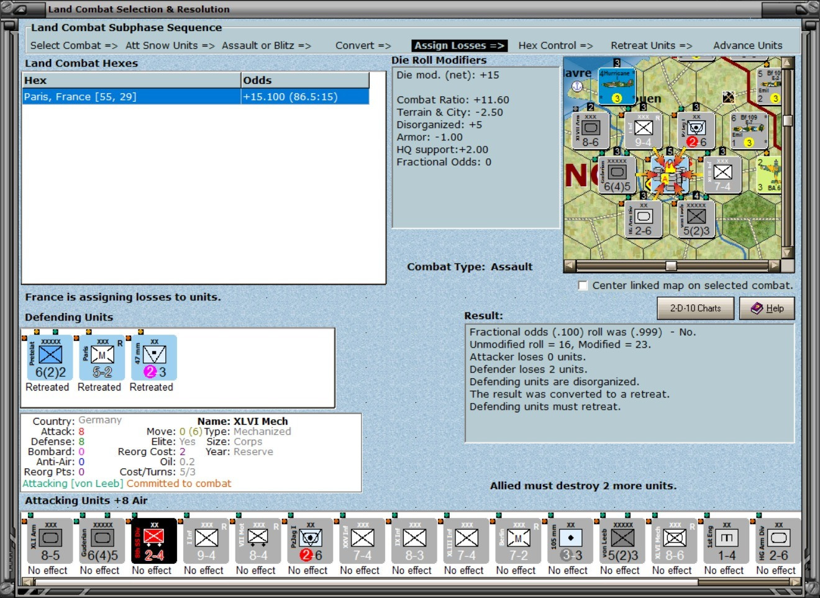Click the map's scroll-left arrow
The image size is (820, 598).
570,266
